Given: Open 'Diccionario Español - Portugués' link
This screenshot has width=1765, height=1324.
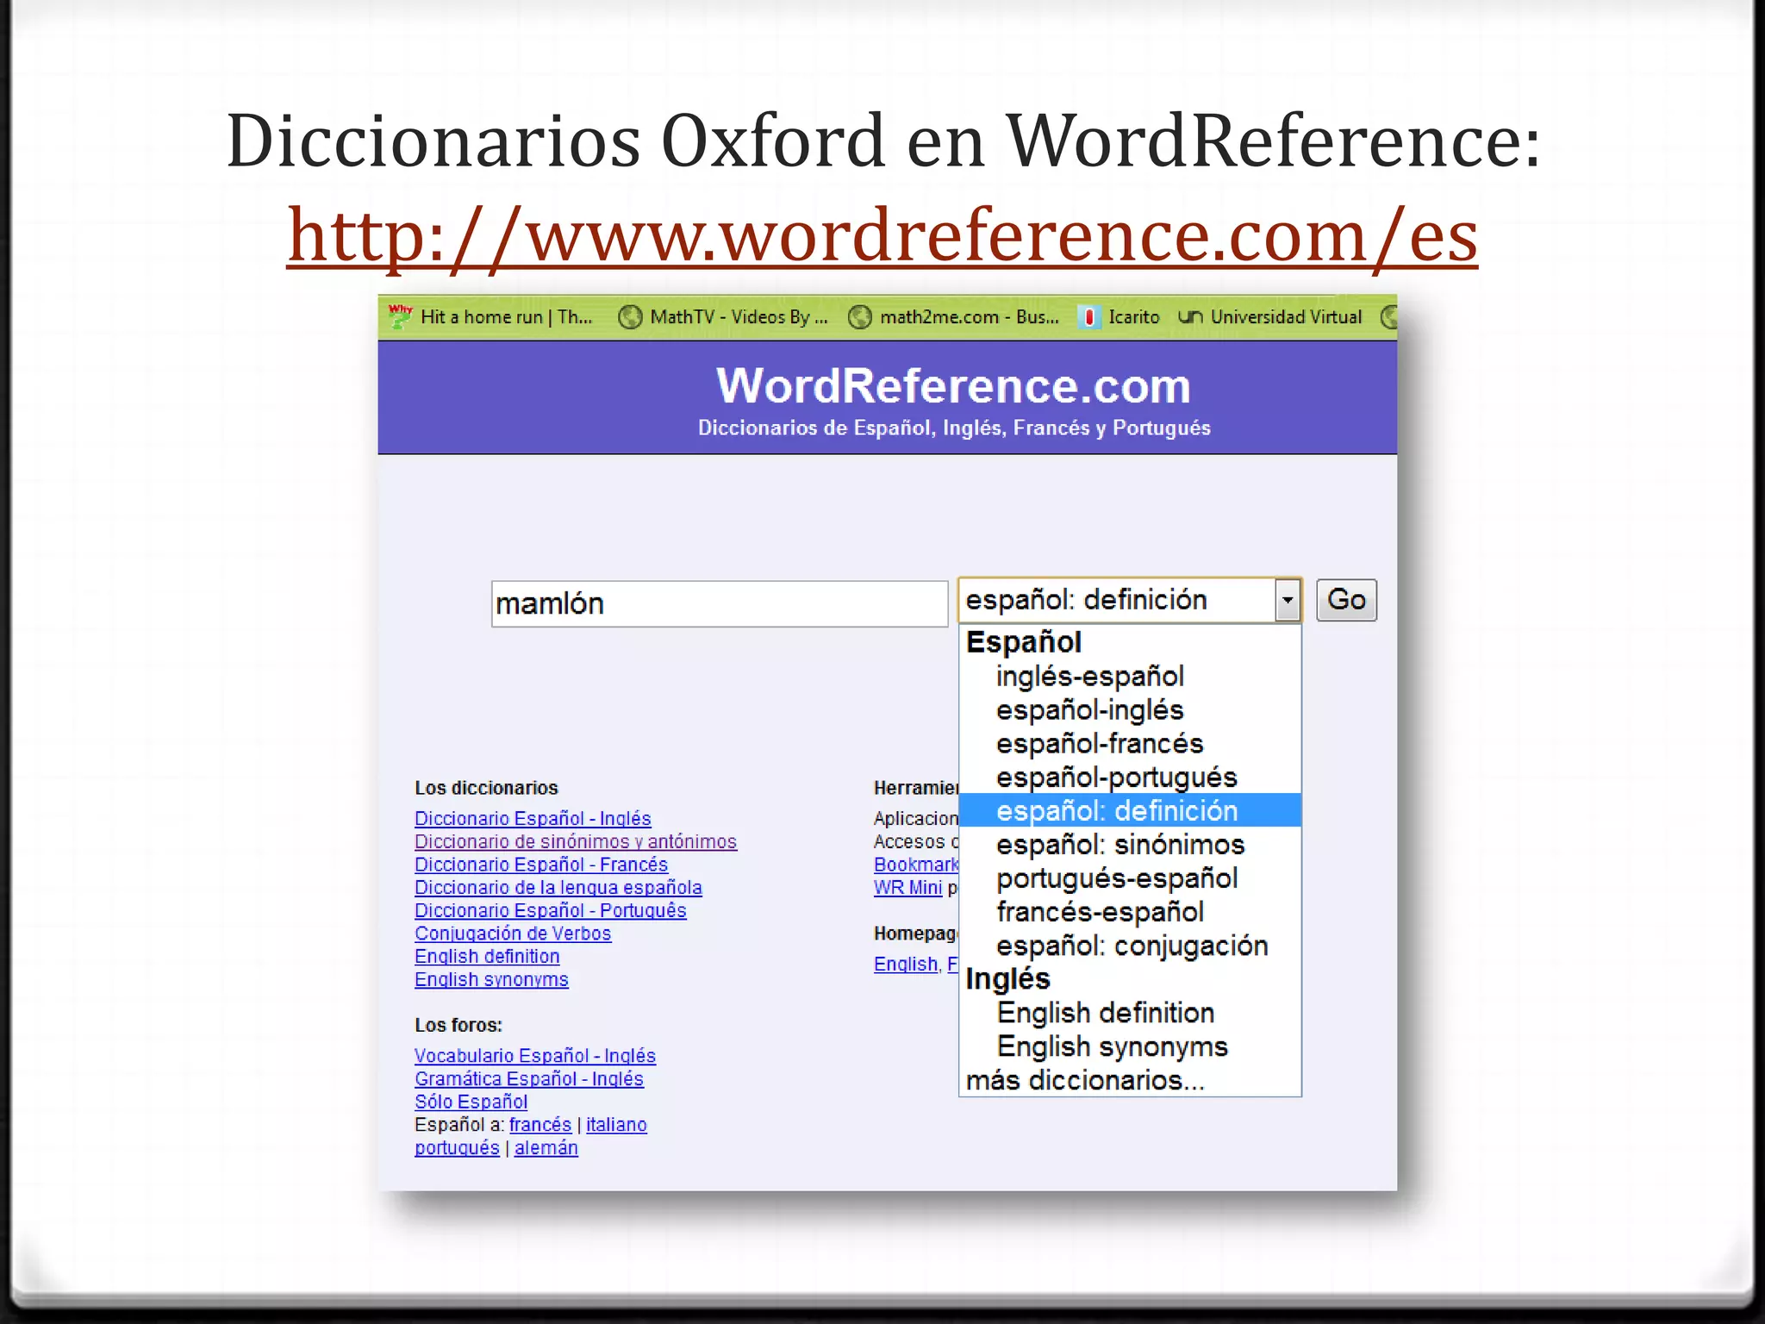Looking at the screenshot, I should click(551, 911).
